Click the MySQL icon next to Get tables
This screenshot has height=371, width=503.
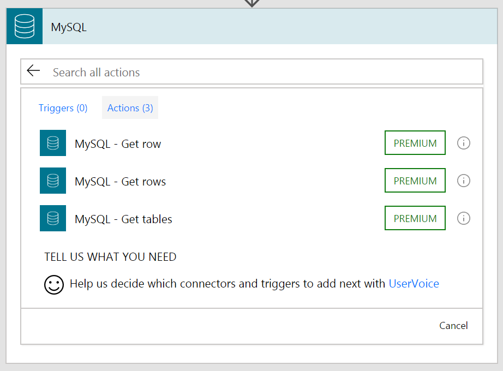point(52,218)
